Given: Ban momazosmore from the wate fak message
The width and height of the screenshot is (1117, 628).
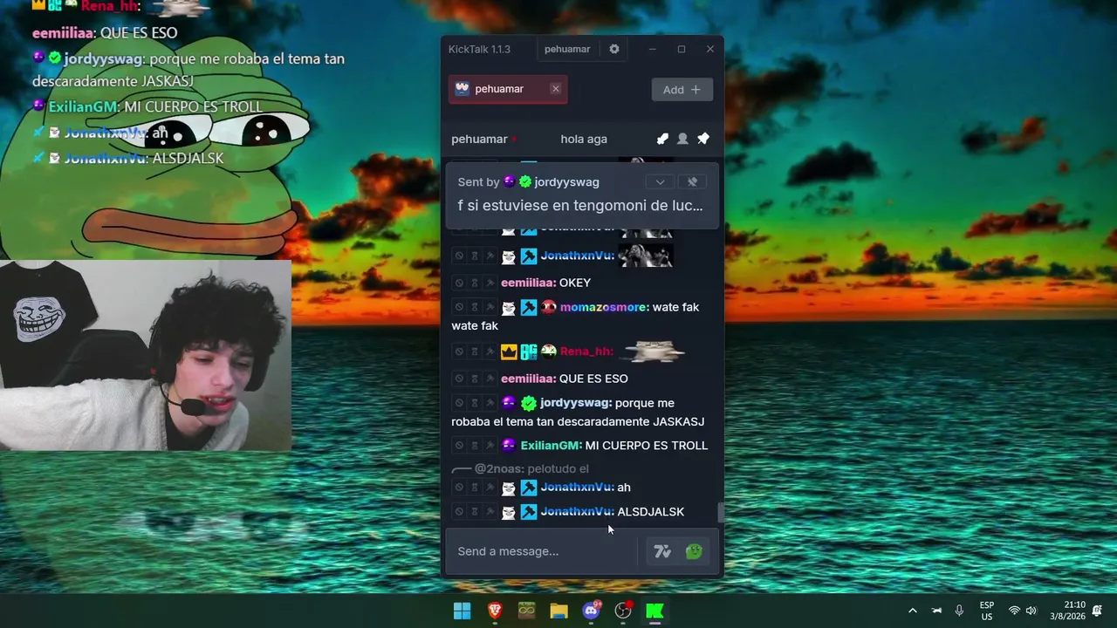Looking at the screenshot, I should (459, 307).
